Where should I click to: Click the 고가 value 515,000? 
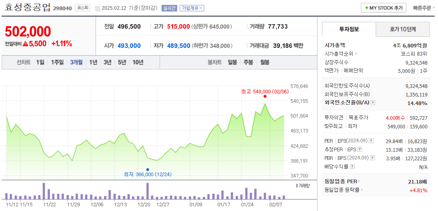(x=178, y=27)
